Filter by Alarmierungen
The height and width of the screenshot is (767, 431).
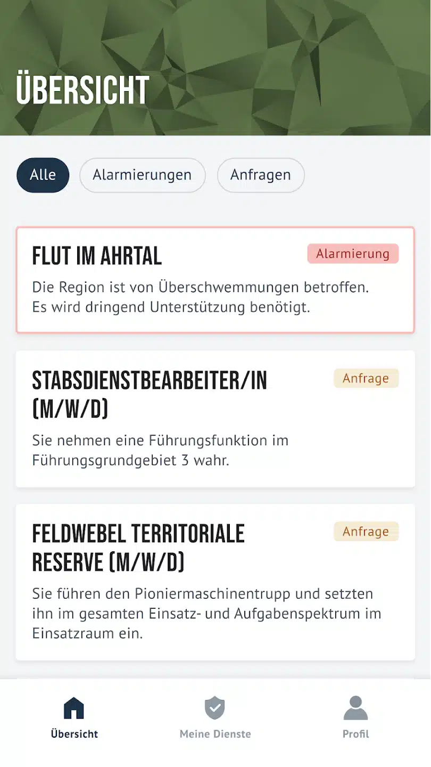142,175
